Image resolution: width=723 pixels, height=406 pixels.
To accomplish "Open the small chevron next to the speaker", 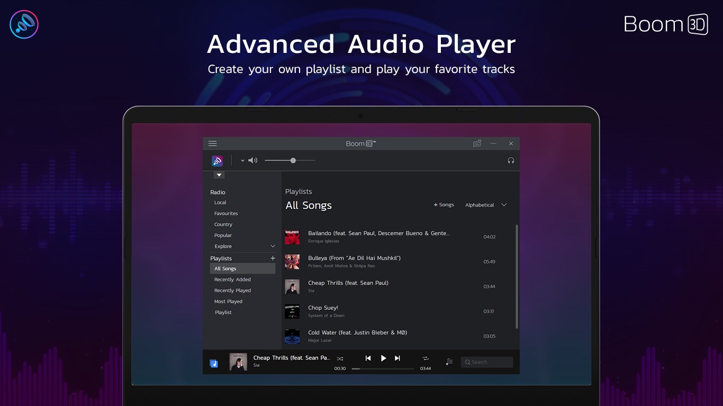I will click(242, 160).
